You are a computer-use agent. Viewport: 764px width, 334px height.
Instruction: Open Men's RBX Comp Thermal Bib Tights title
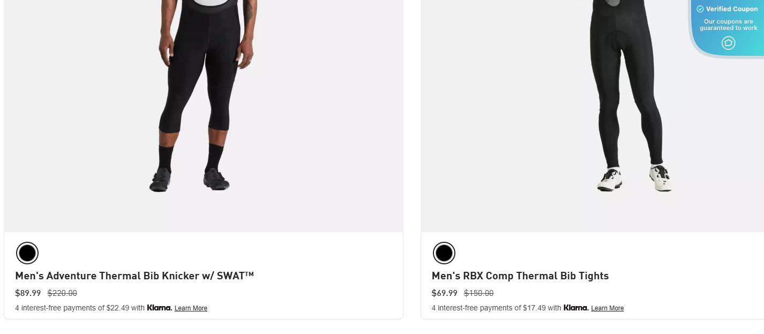[520, 276]
